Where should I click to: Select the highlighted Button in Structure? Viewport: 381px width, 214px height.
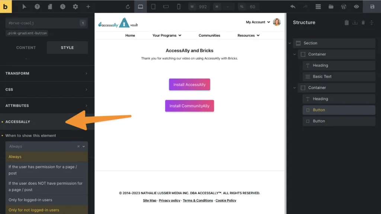(339, 110)
